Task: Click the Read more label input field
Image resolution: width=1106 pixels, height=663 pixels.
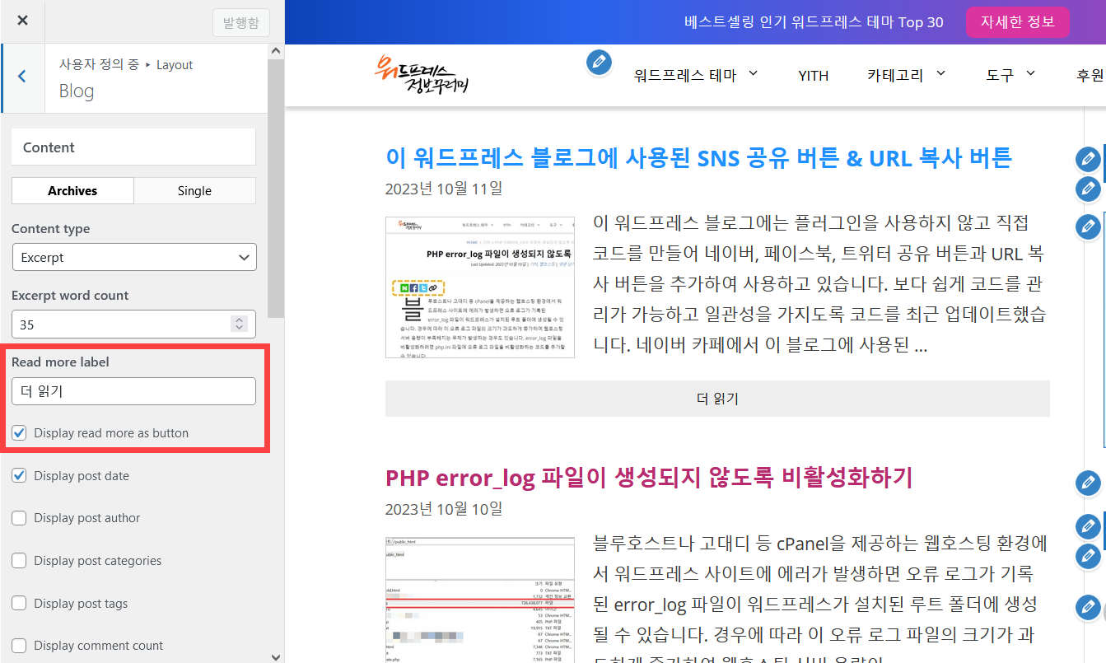Action: pyautogui.click(x=133, y=390)
